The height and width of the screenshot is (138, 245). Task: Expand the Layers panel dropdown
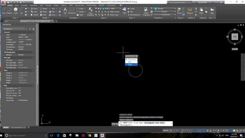point(104,18)
